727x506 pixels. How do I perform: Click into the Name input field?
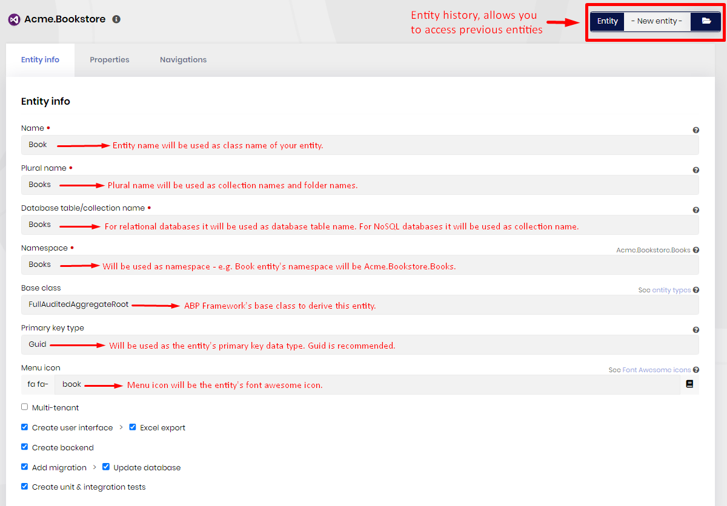(x=360, y=145)
